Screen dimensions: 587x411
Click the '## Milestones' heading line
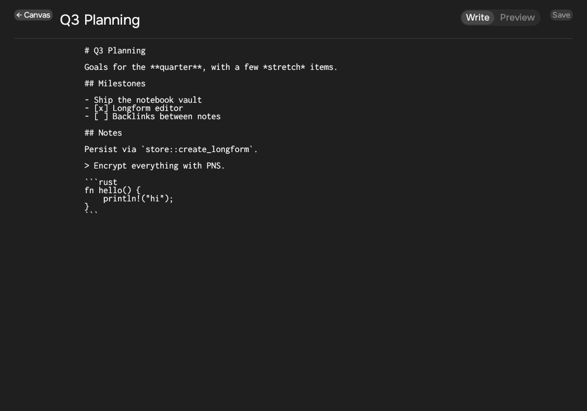(115, 83)
